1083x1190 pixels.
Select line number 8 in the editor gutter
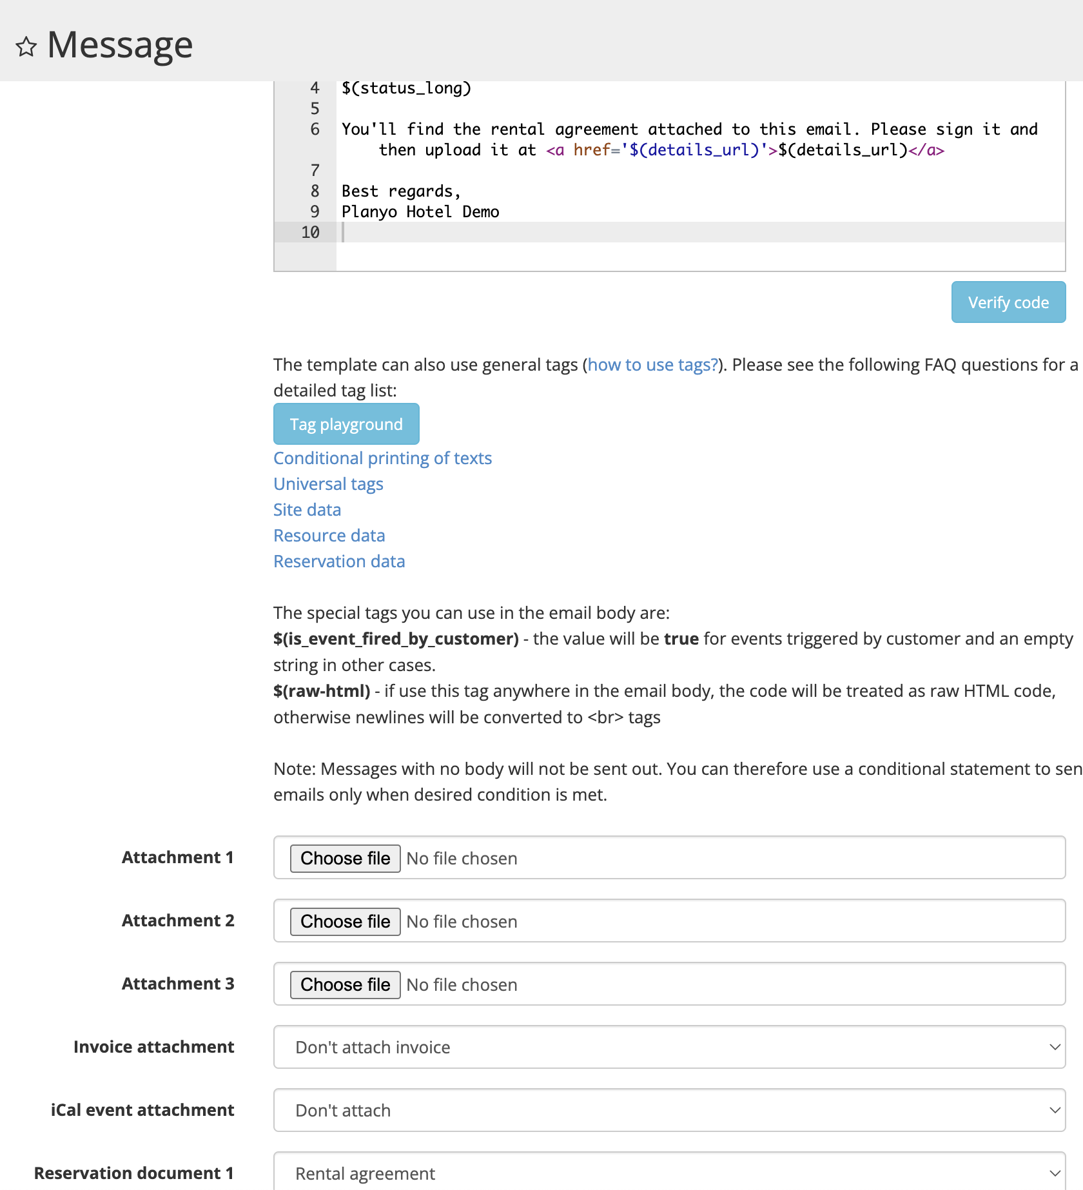click(x=315, y=191)
